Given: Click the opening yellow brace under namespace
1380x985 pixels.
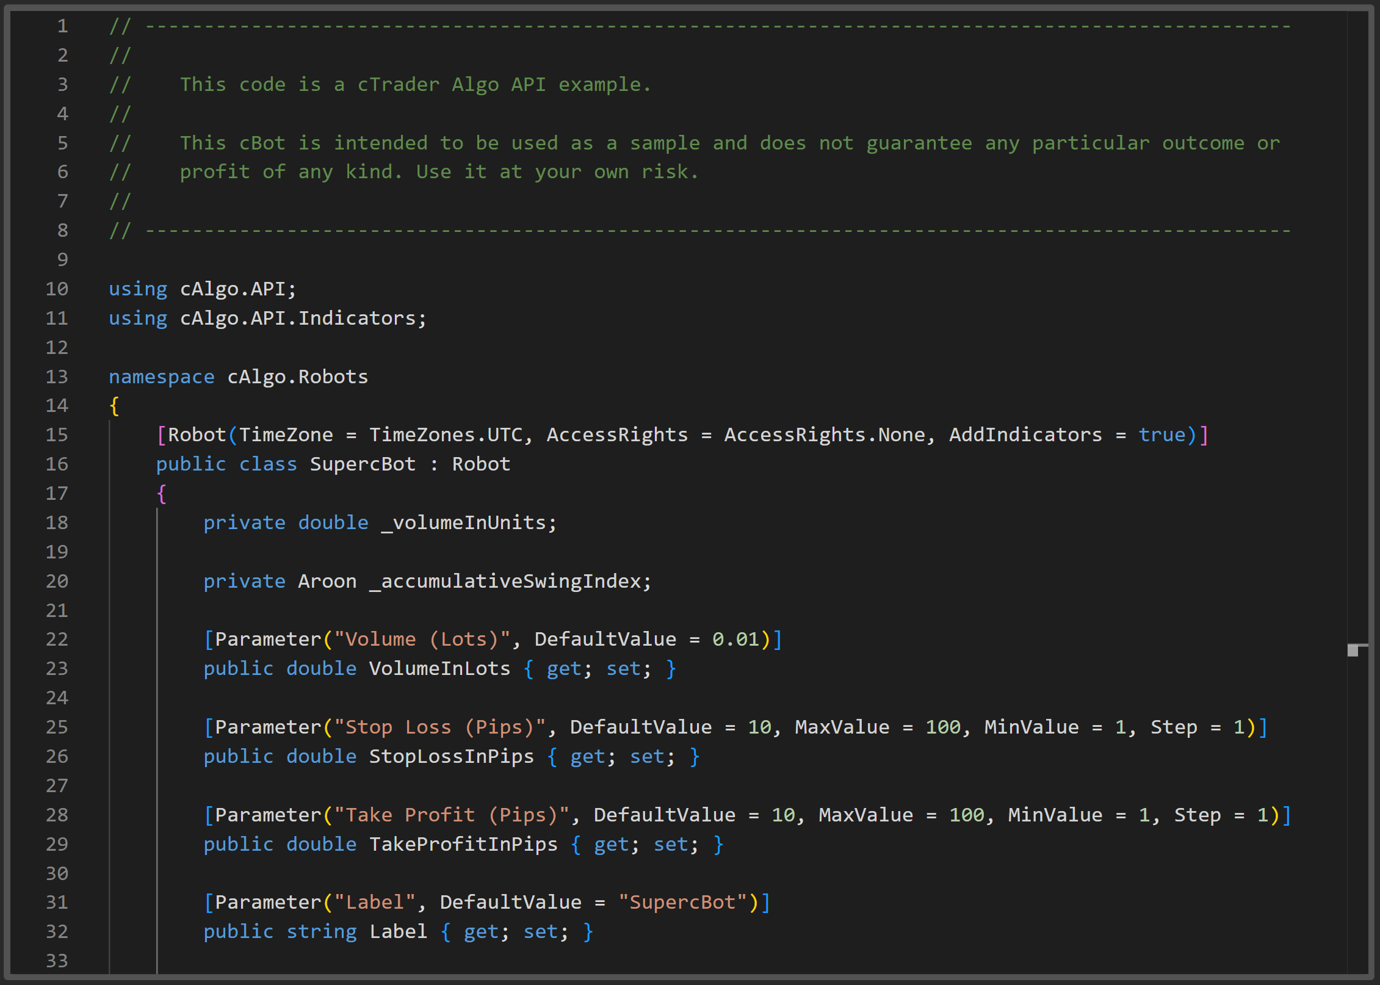Looking at the screenshot, I should point(114,406).
